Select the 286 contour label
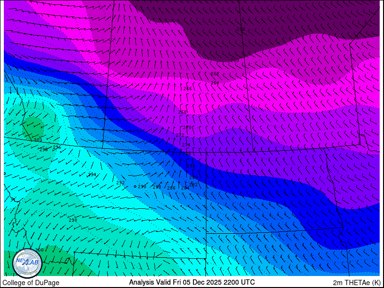This screenshot has height=288, width=384. (x=171, y=188)
